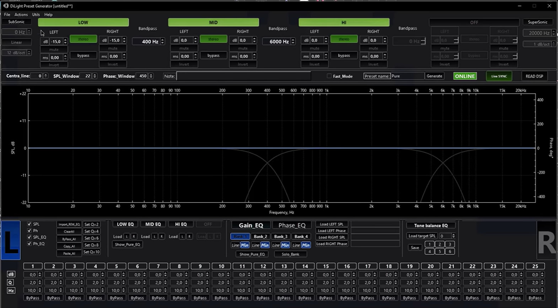Click the Set Q=10 button

point(91,252)
